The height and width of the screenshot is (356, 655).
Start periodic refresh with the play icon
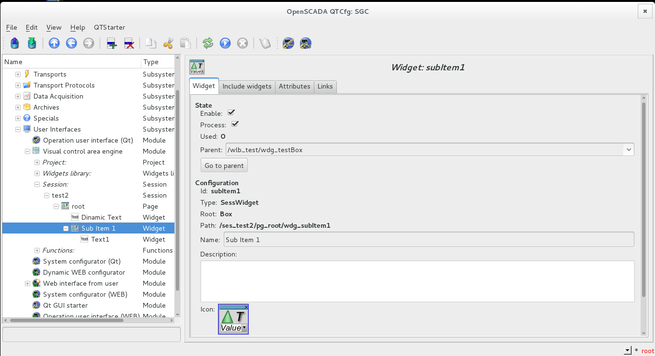[225, 44]
